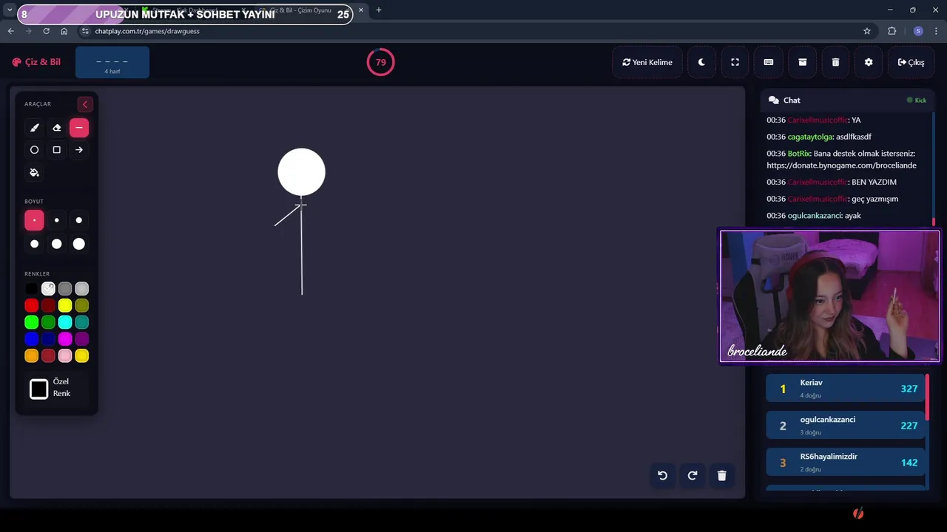The width and height of the screenshot is (947, 532).
Task: Pick the black color swatch
Action: 31,289
